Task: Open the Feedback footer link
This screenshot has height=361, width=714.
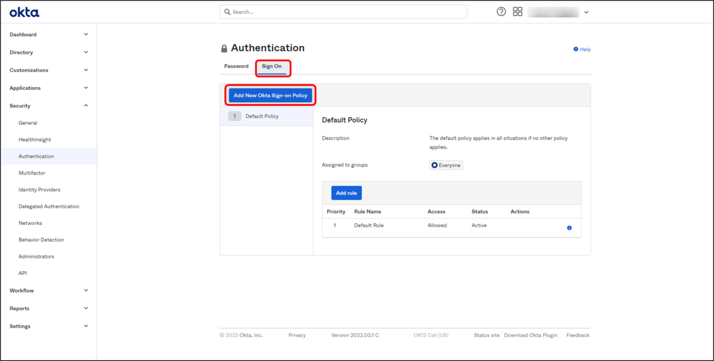Action: (578, 335)
